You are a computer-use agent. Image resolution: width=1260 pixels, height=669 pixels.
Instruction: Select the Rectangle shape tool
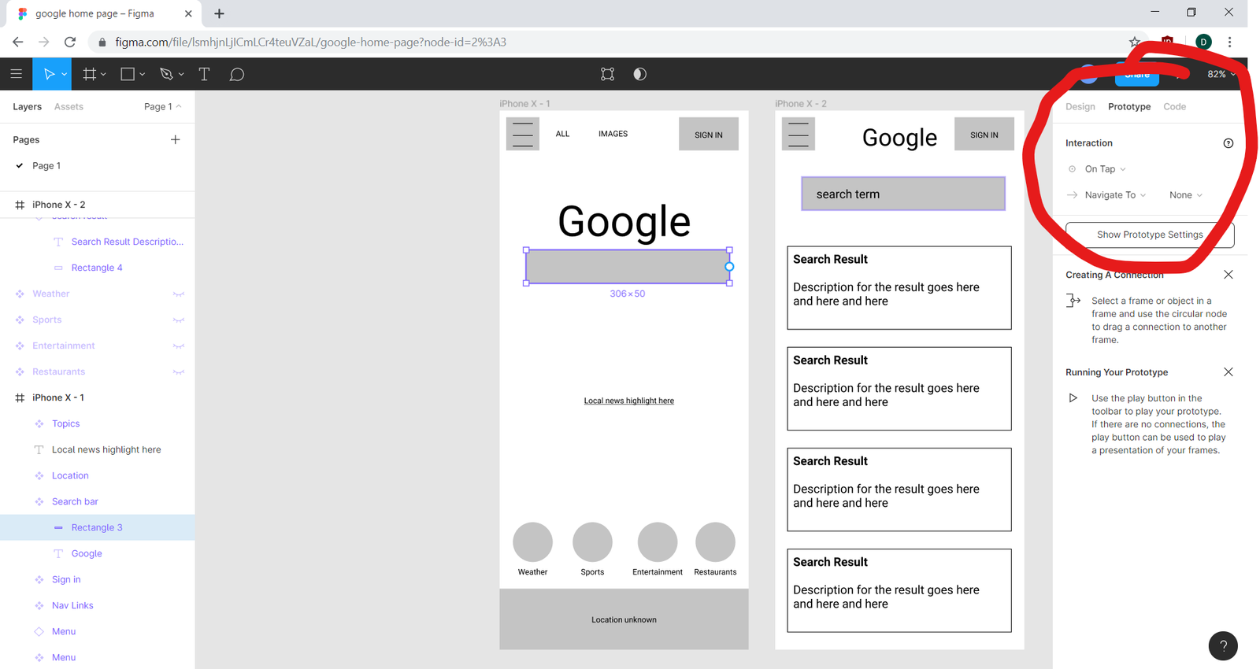[128, 74]
